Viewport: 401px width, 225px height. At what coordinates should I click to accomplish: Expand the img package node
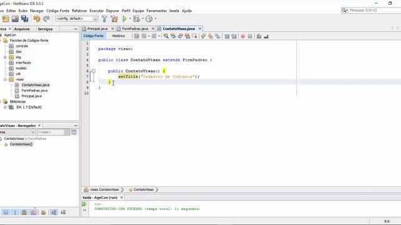(x=5, y=57)
